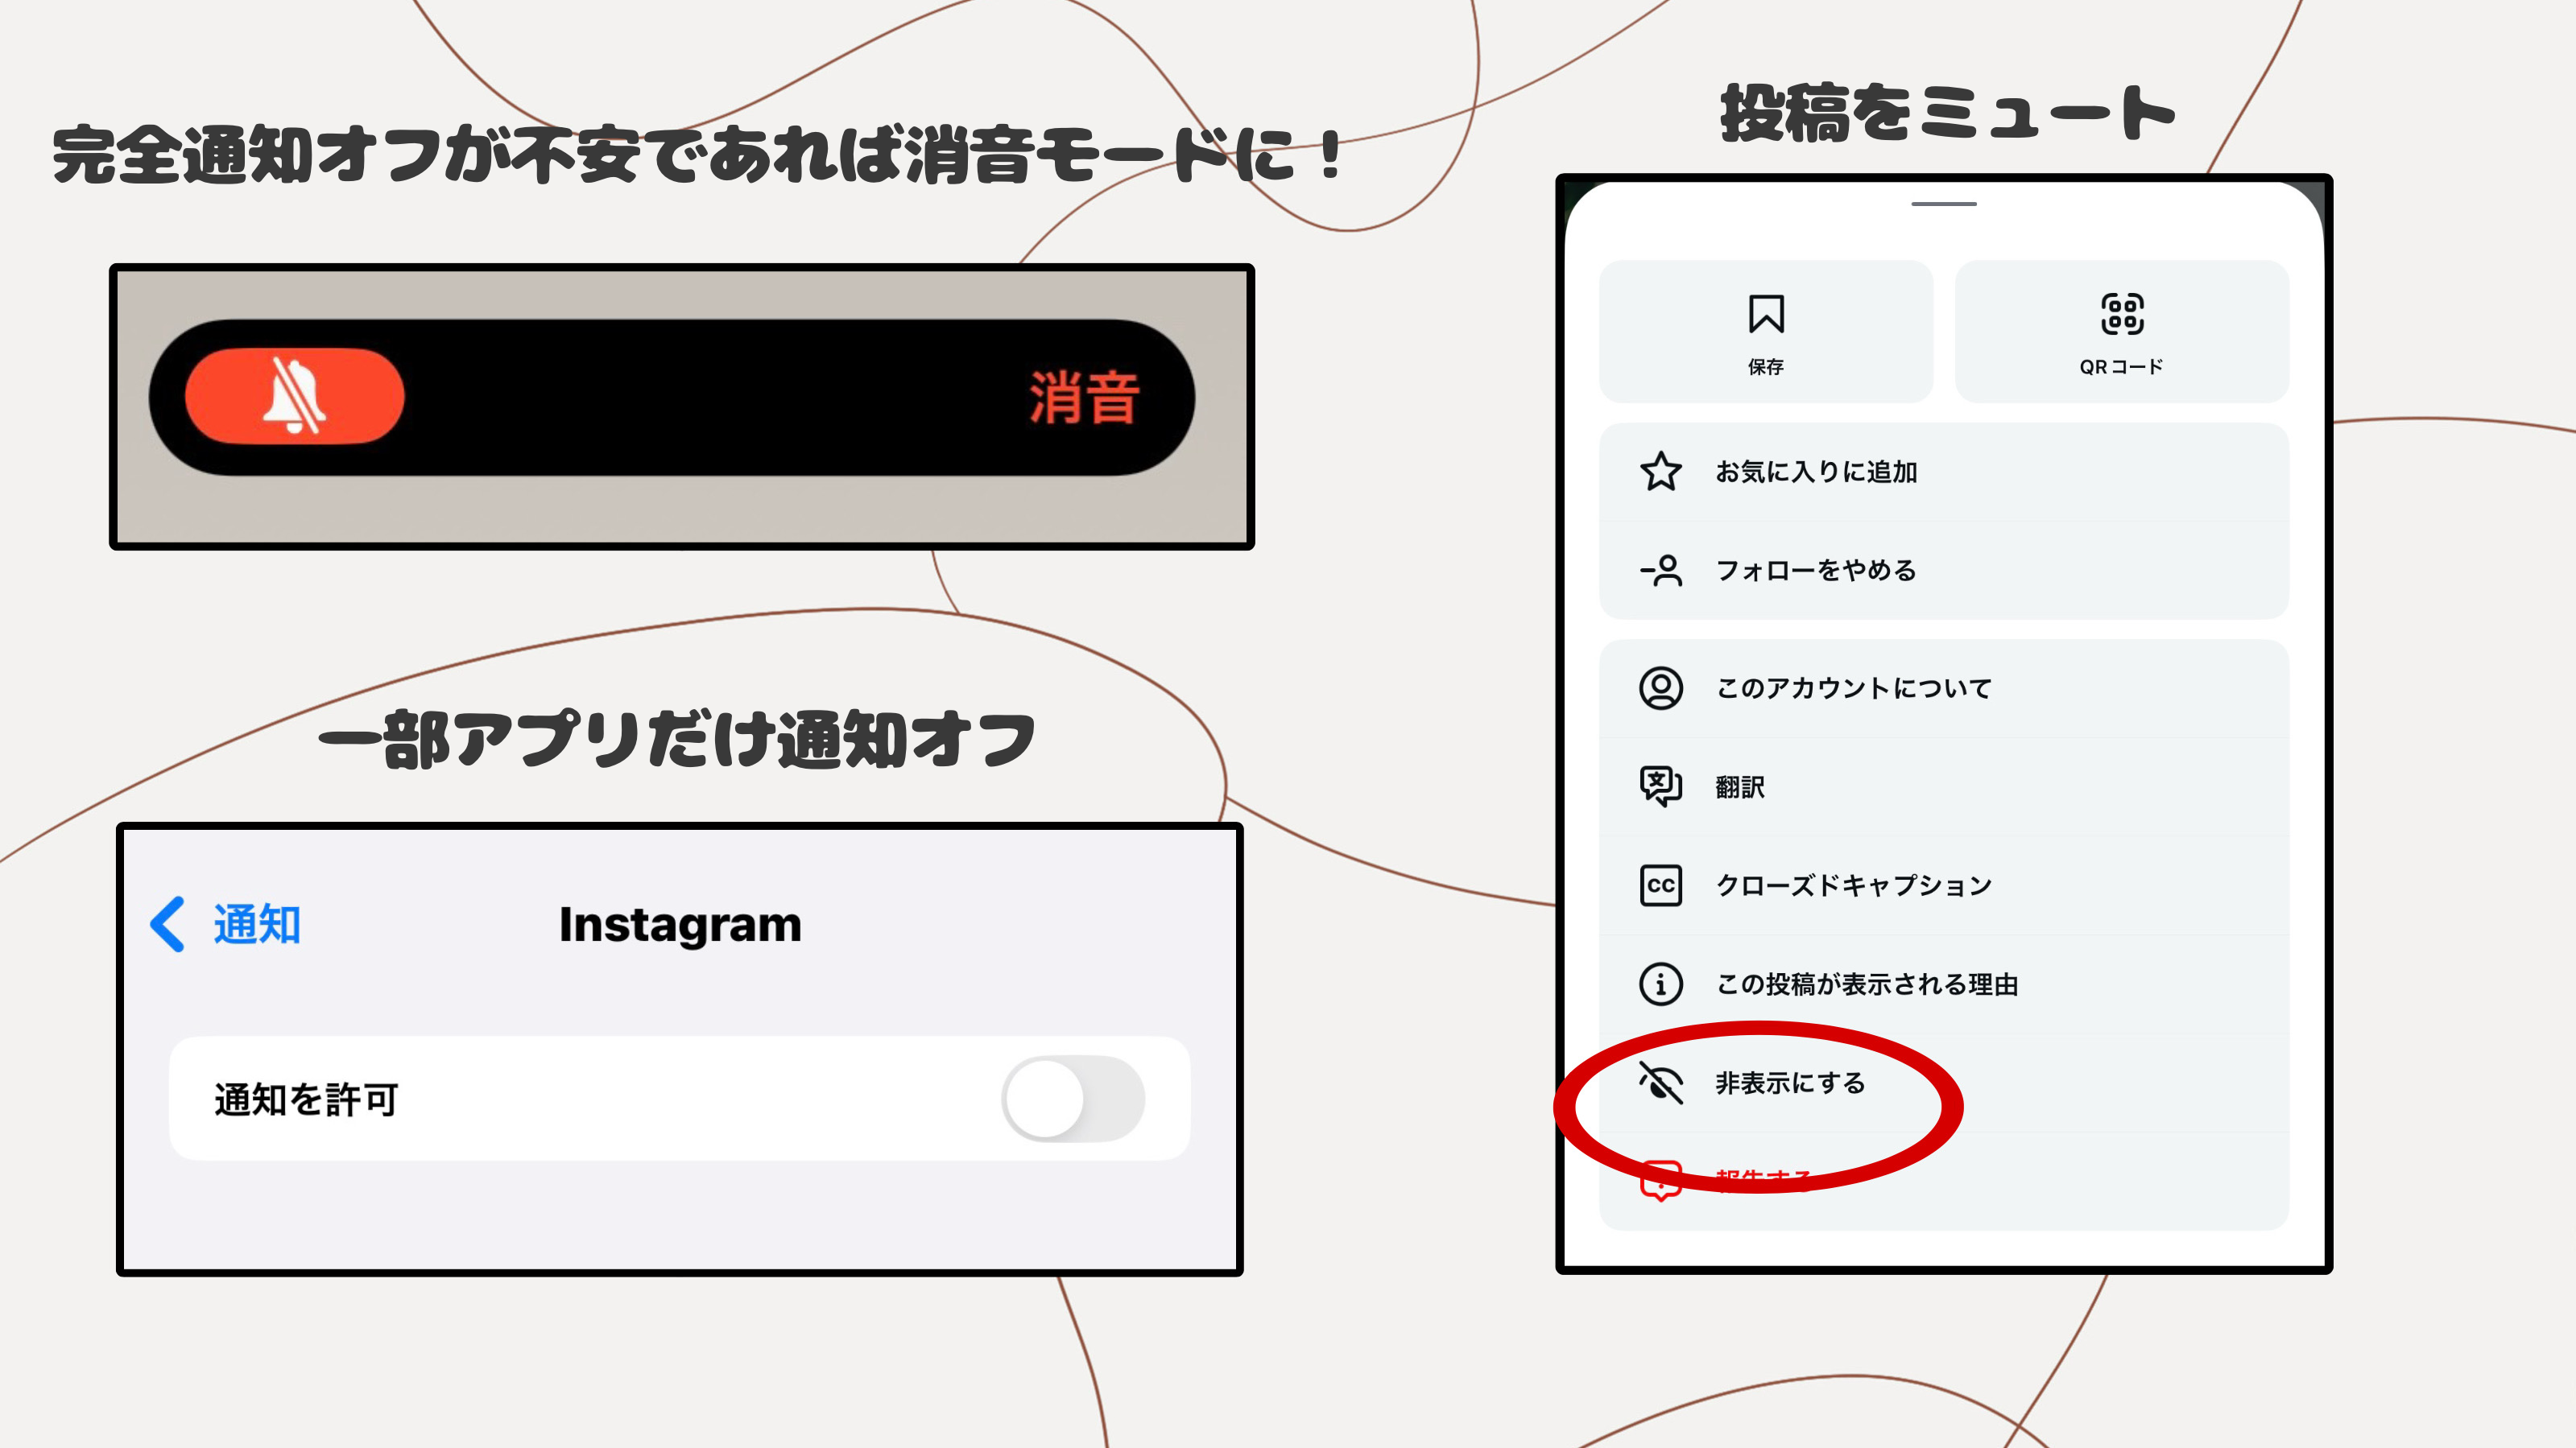The image size is (2576, 1448).
Task: Tap the red silent mode bell toggle
Action: [295, 396]
